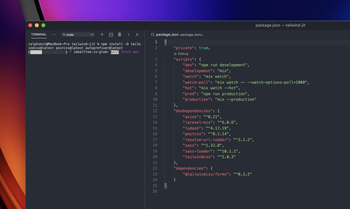This screenshot has height=209, width=350.
Task: Close the terminal panel with the X icon
Action: [x=137, y=34]
